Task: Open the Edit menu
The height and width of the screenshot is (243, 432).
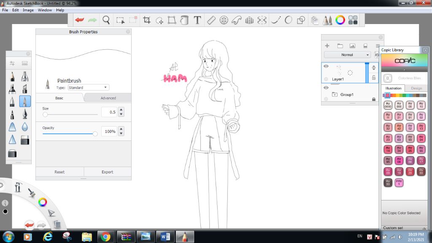Action: [x=16, y=10]
